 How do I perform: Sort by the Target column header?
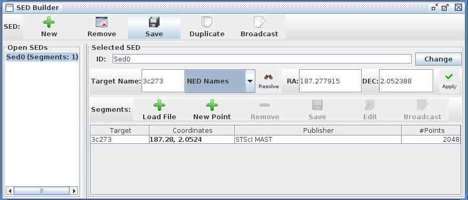(x=120, y=130)
